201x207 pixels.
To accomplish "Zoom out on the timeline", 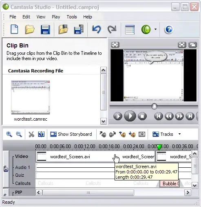I will 19,134.
